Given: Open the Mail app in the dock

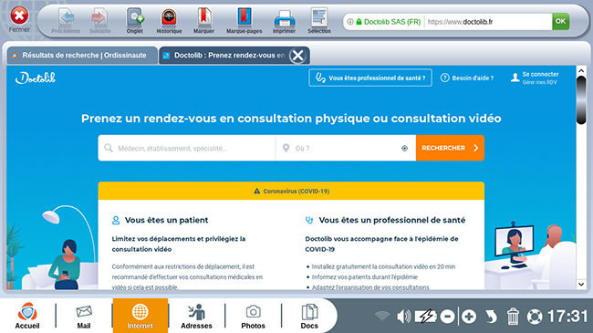Looking at the screenshot, I should coord(84,316).
